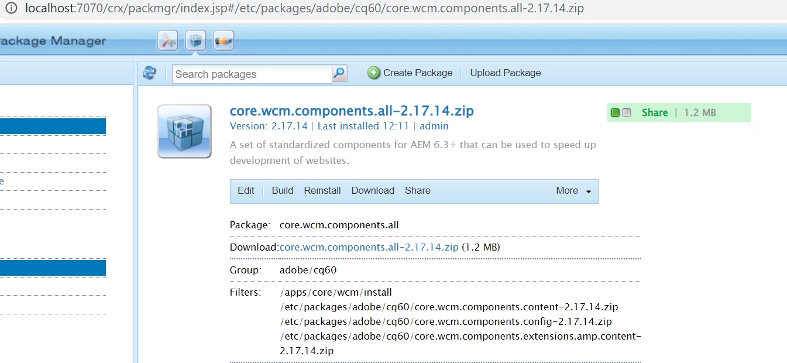The height and width of the screenshot is (363, 787).
Task: Open core.wcm.components.all-2.17.14.zip title link
Action: (352, 111)
